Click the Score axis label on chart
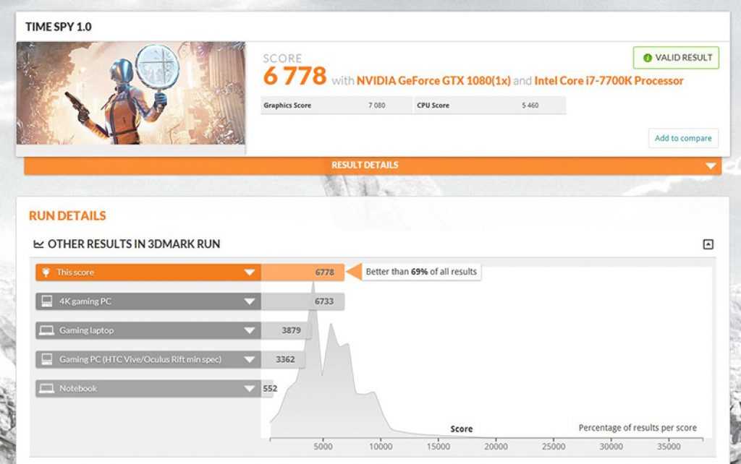This screenshot has width=741, height=464. [461, 429]
